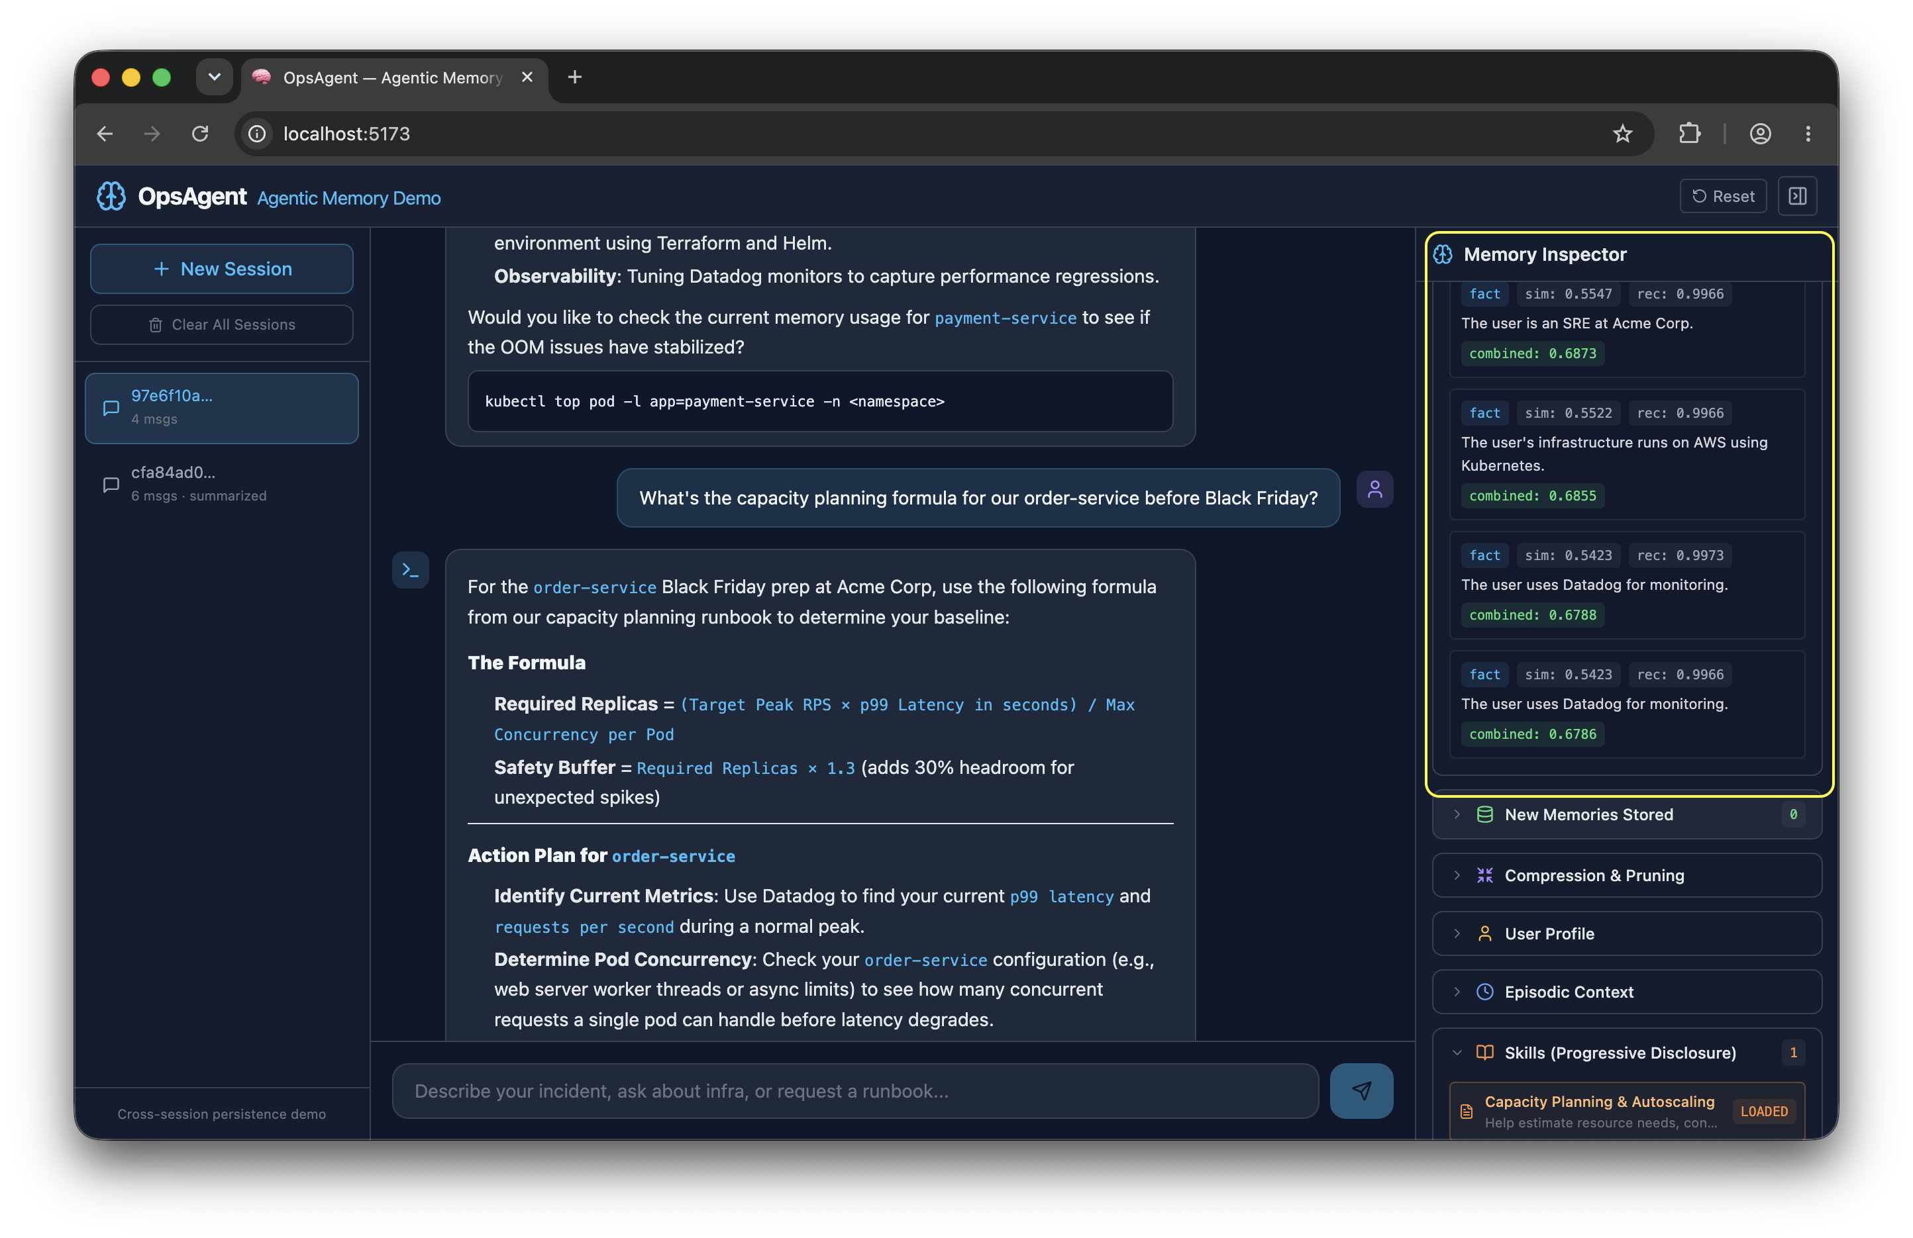Image resolution: width=1913 pixels, height=1238 pixels.
Task: Bookmark this page with star icon
Action: click(x=1622, y=133)
